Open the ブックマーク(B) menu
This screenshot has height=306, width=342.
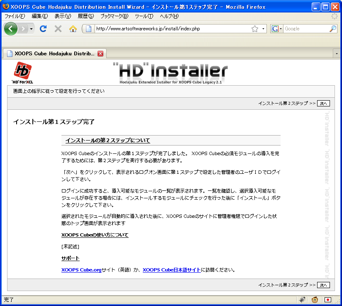click(x=114, y=16)
